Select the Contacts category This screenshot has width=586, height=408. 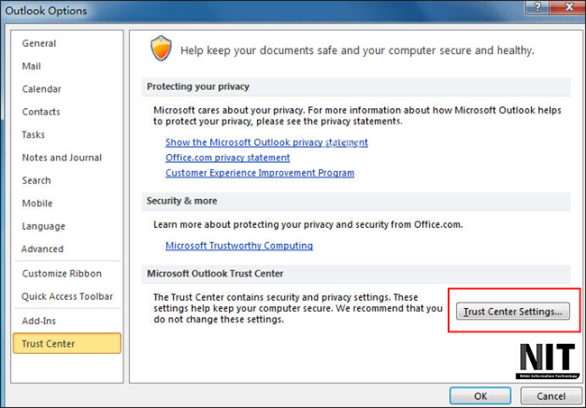[x=41, y=112]
